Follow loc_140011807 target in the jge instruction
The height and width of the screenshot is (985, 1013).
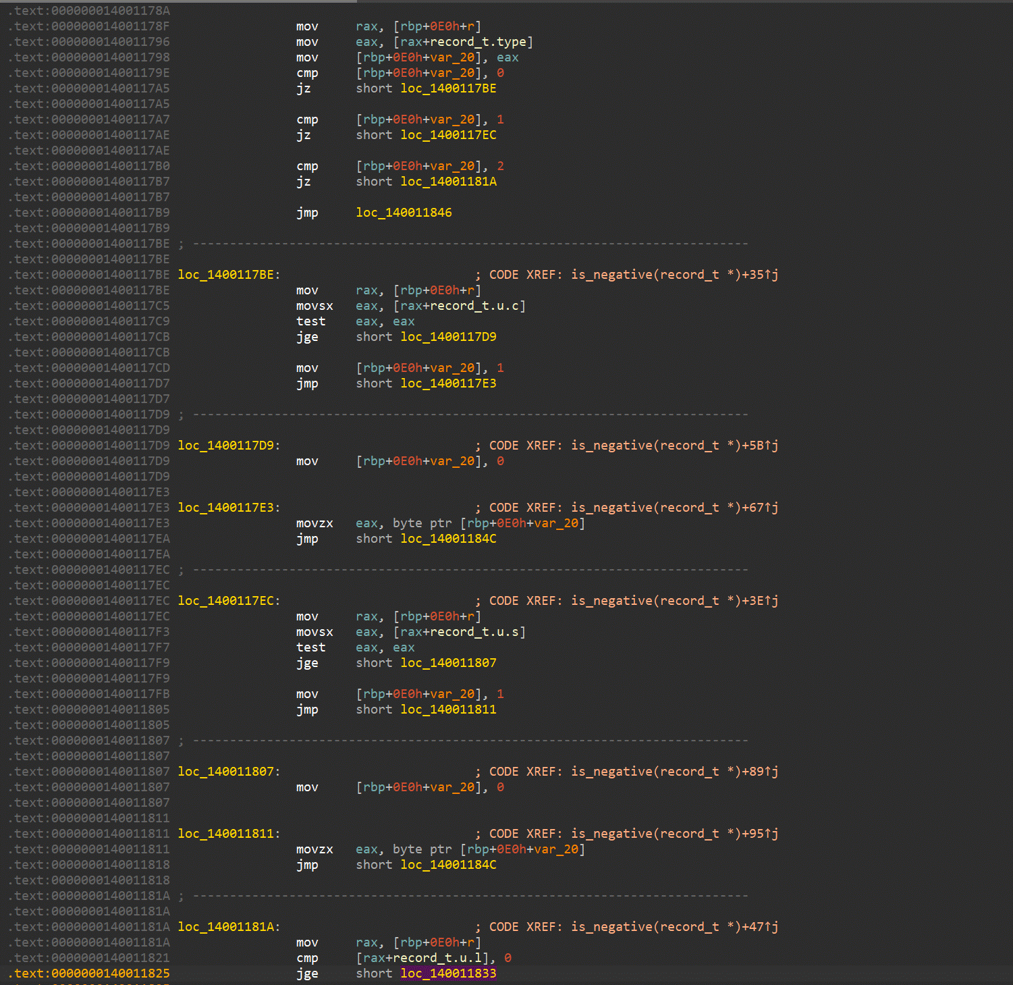click(448, 663)
